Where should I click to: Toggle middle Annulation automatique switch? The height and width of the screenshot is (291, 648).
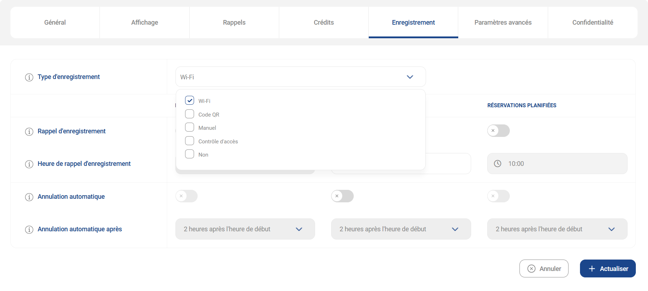342,196
